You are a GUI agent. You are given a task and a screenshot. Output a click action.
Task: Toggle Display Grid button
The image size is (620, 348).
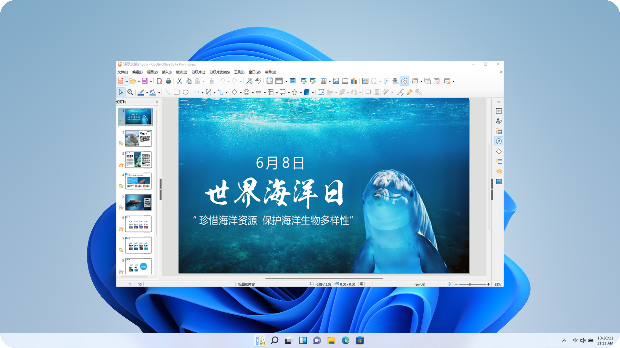click(x=270, y=81)
